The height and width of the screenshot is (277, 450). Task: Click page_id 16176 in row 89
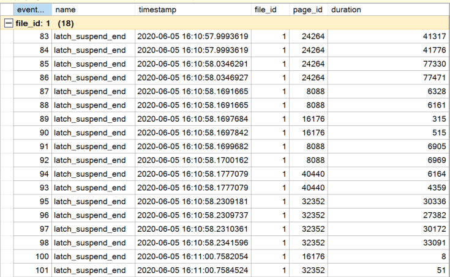pyautogui.click(x=313, y=119)
